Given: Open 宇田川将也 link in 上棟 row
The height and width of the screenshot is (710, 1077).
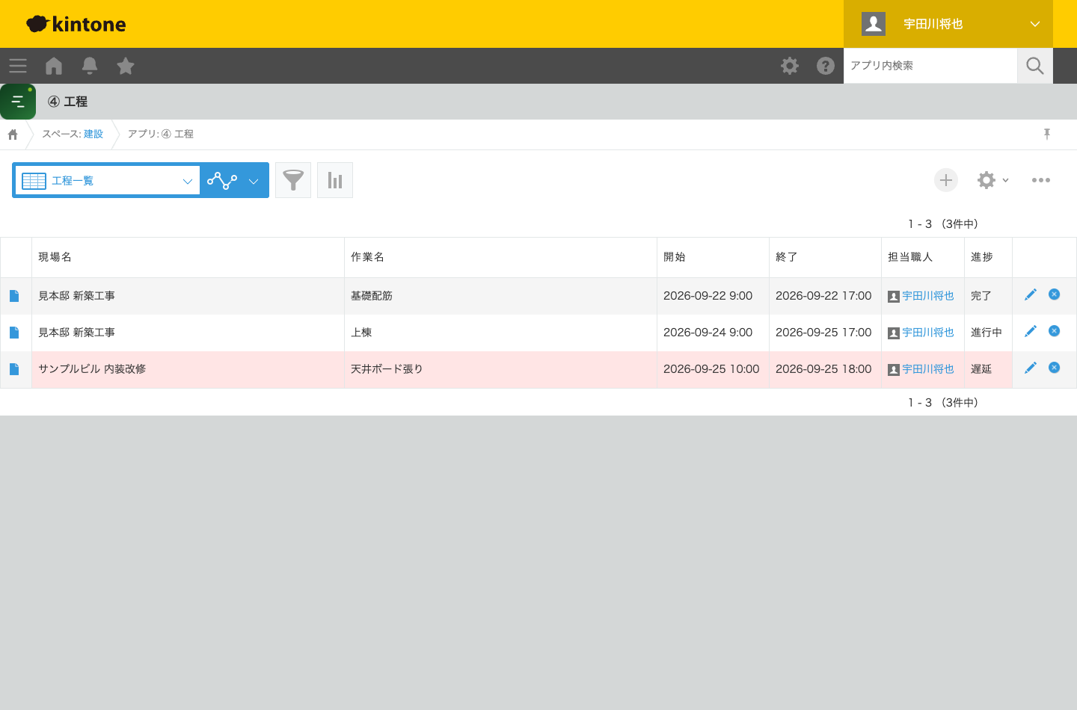Looking at the screenshot, I should [928, 333].
